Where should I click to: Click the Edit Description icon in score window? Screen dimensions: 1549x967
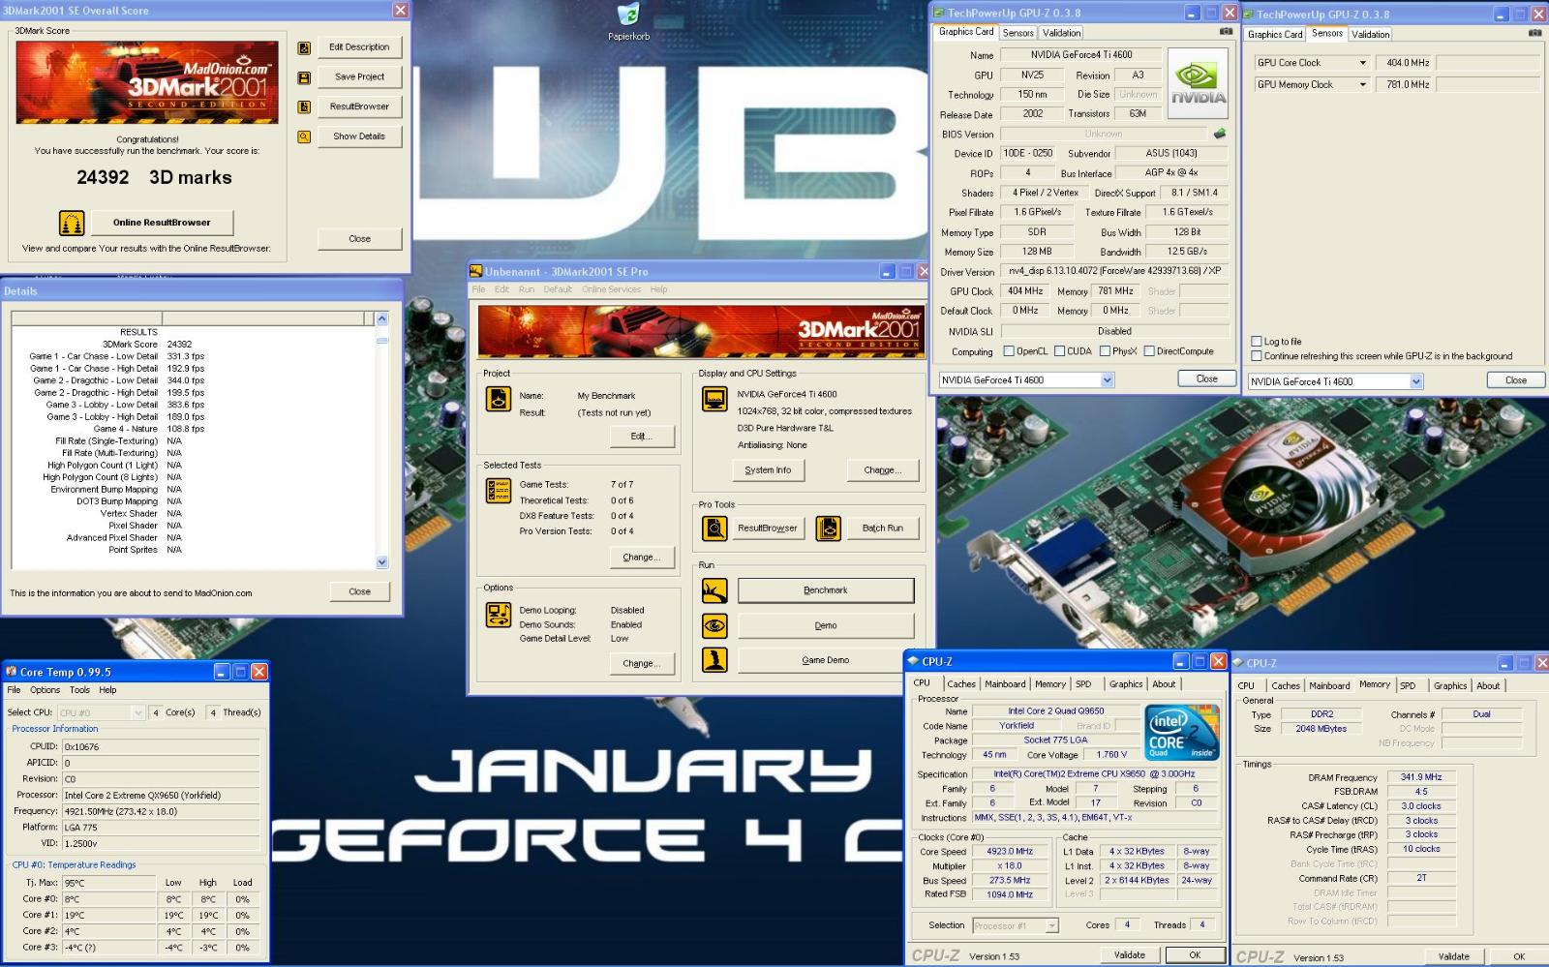pos(304,47)
